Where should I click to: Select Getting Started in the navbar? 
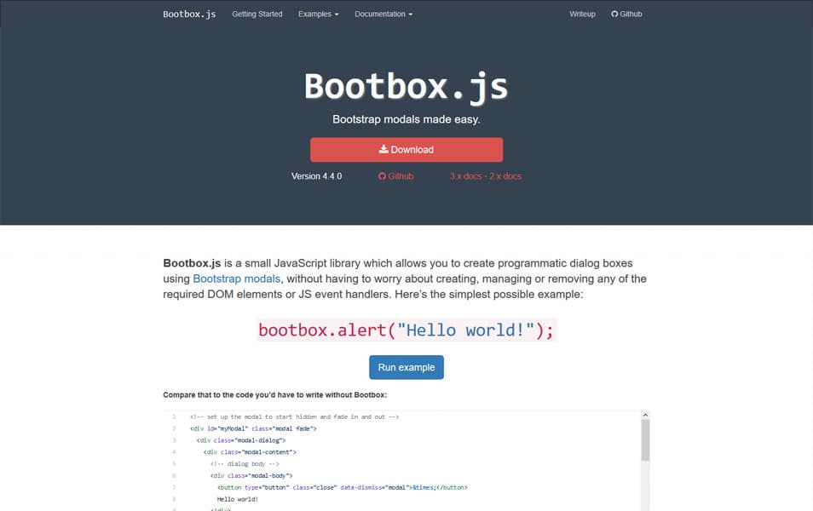pyautogui.click(x=257, y=14)
